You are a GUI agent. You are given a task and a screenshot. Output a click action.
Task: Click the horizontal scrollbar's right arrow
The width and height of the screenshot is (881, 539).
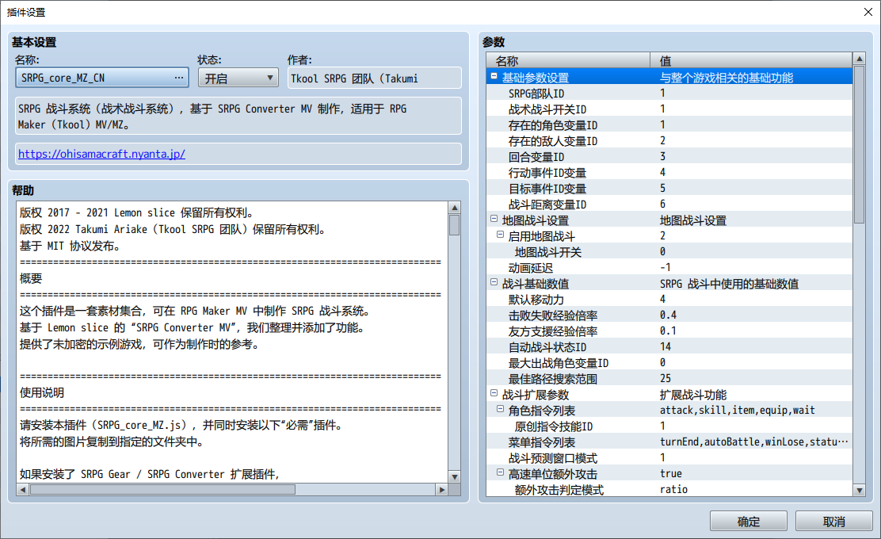pyautogui.click(x=443, y=491)
